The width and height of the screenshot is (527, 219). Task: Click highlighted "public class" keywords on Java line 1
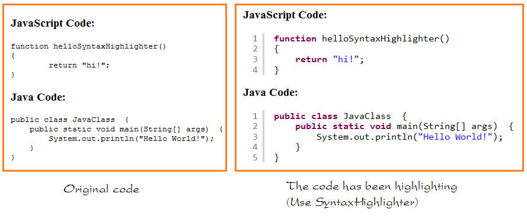pyautogui.click(x=306, y=117)
